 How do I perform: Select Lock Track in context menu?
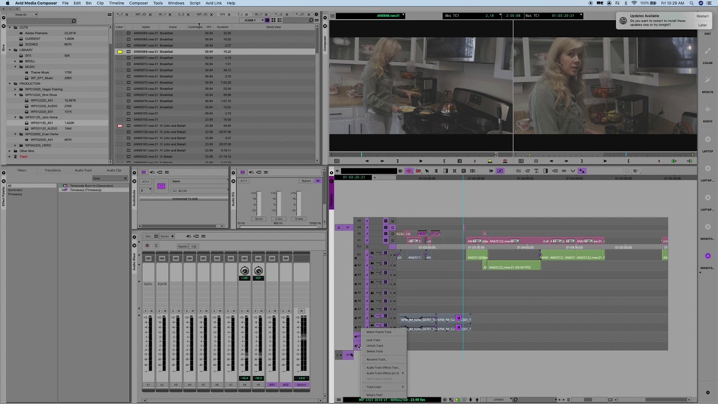point(373,340)
